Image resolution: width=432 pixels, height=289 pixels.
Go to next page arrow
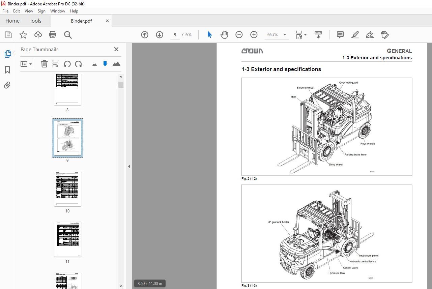160,35
